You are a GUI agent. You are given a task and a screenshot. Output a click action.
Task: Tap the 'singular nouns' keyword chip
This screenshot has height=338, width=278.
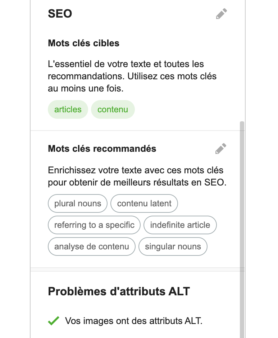coord(173,247)
